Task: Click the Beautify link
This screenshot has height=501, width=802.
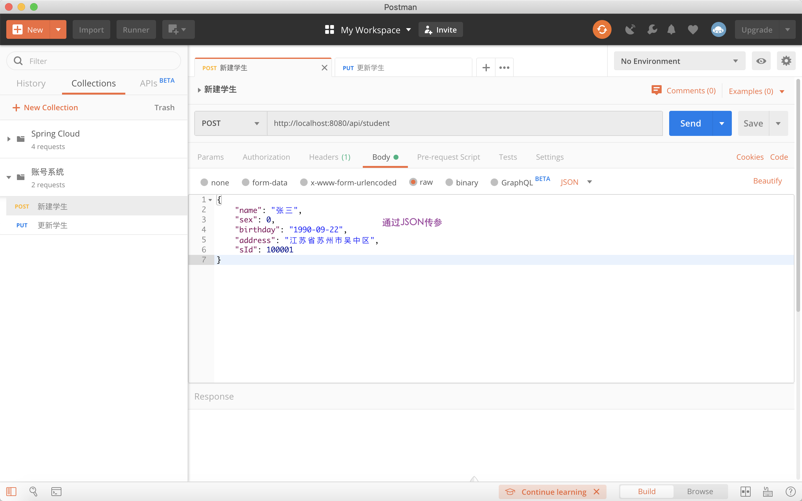Action: point(767,181)
